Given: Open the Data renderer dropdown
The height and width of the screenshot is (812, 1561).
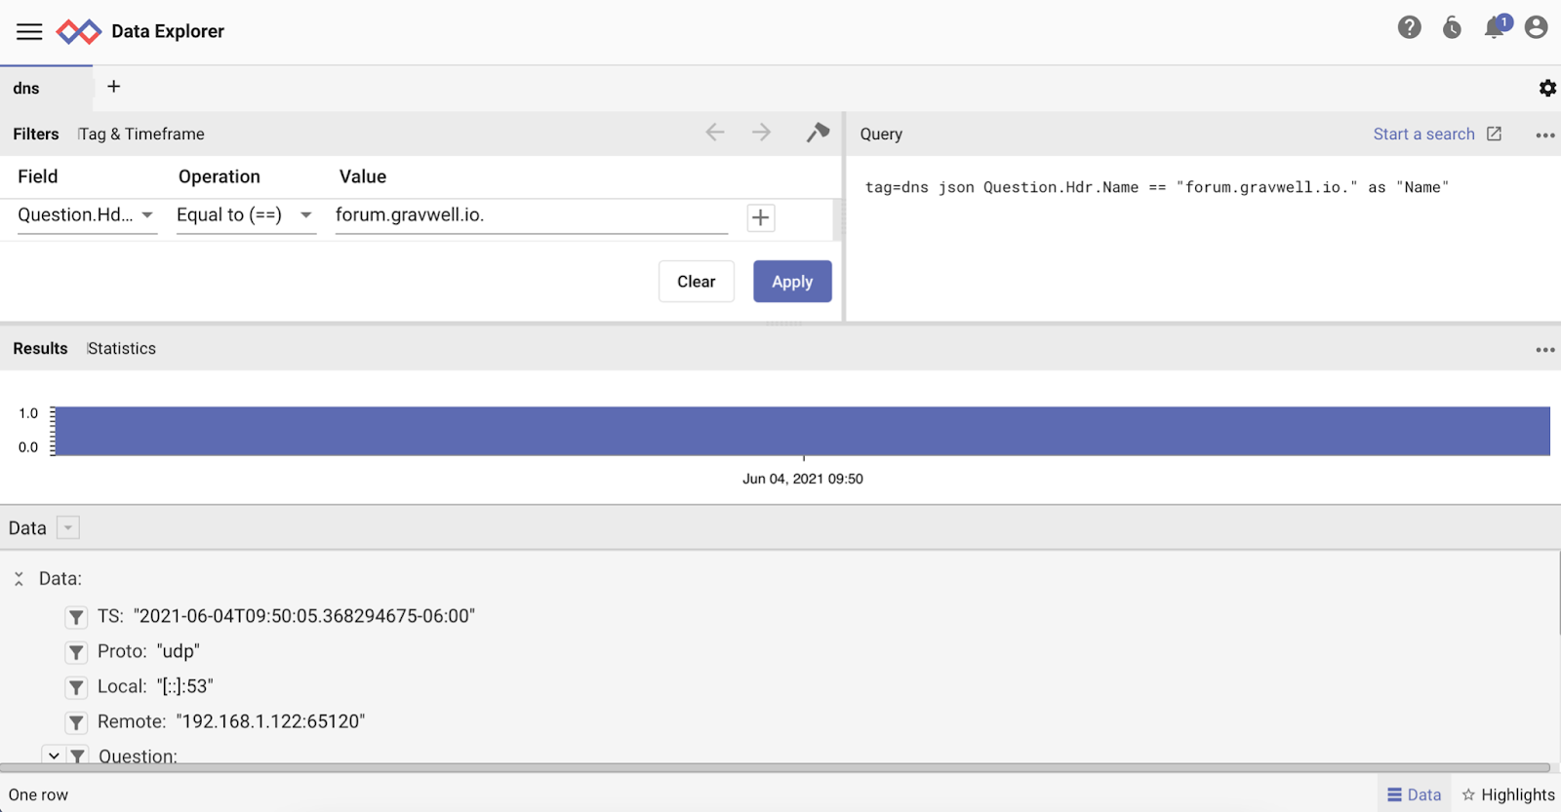Looking at the screenshot, I should point(68,527).
